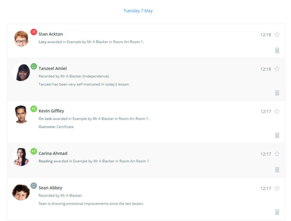This screenshot has height=221, width=291.
Task: Click the +1 badge on Carina Ahmad
Action: (33, 151)
